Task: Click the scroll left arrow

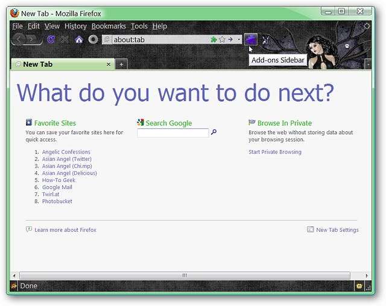Action: click(14, 275)
